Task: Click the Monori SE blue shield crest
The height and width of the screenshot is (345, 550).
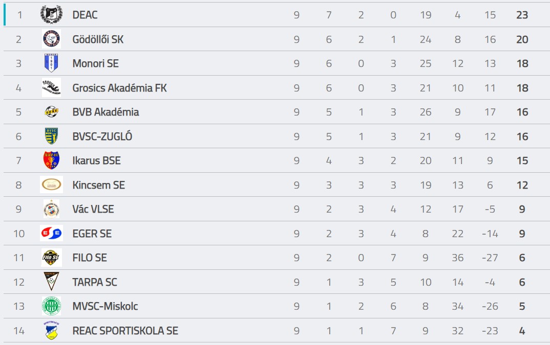Action: click(51, 63)
